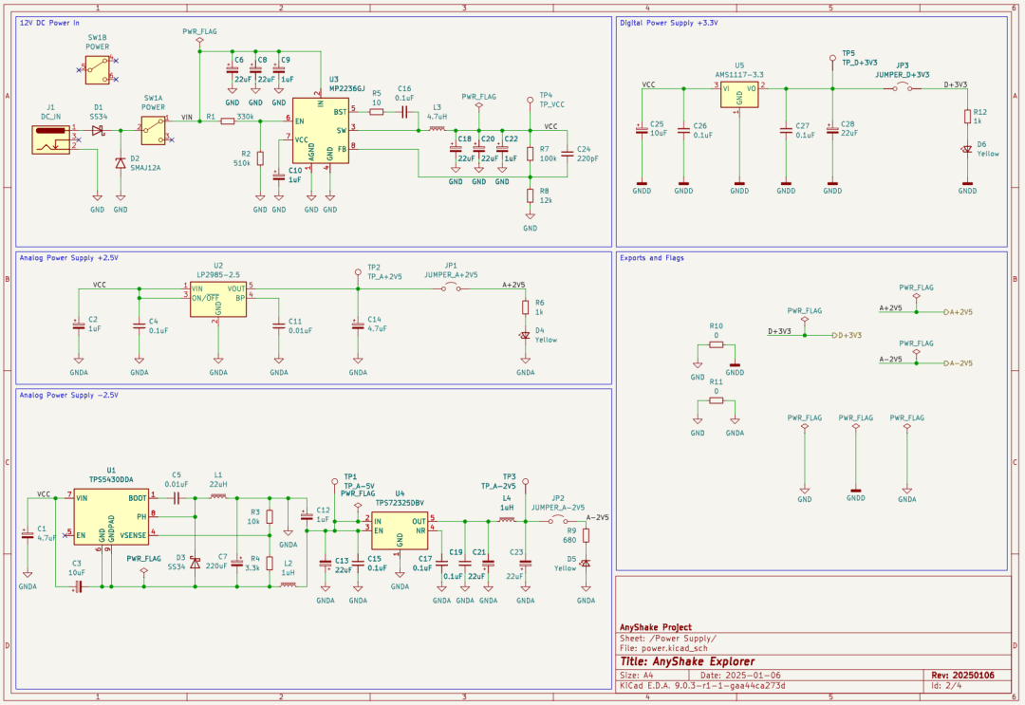Select the 220pF capacitor C24
Screen dimensions: 1025x705
pos(567,155)
